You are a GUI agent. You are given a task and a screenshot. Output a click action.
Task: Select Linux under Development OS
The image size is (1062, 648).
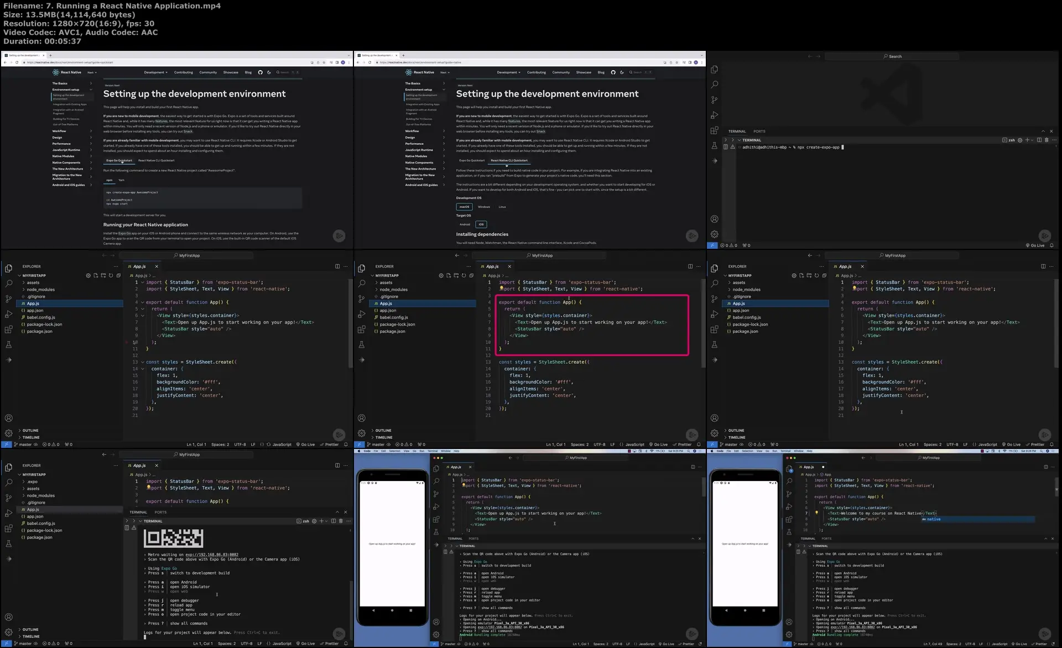(502, 207)
